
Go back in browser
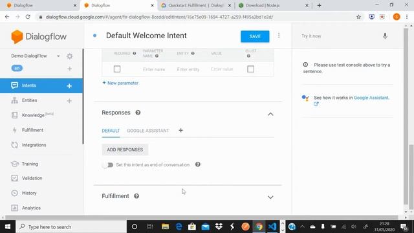[7, 17]
